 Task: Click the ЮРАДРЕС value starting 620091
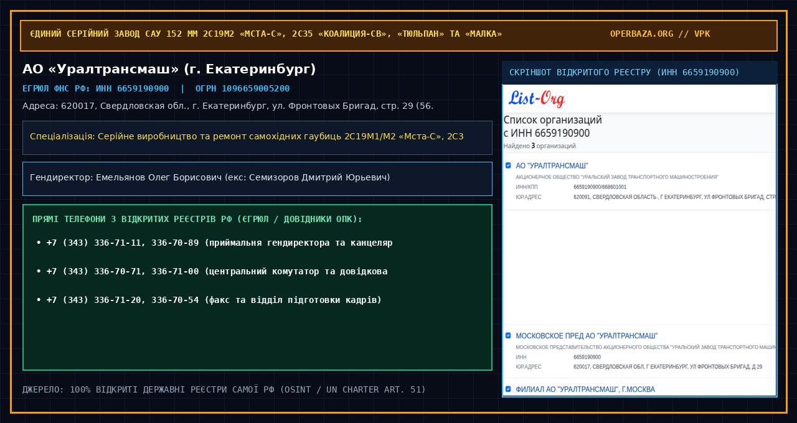tap(674, 197)
